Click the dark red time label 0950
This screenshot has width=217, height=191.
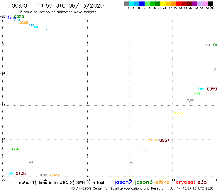pyautogui.click(x=212, y=89)
